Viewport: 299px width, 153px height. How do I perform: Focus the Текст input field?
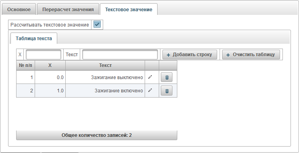[120, 55]
